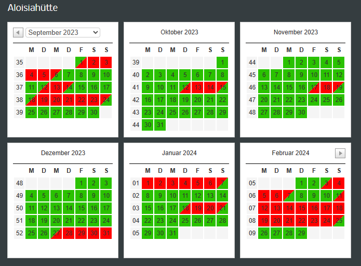
Task: Click the next month arrow button
Action: click(x=340, y=153)
